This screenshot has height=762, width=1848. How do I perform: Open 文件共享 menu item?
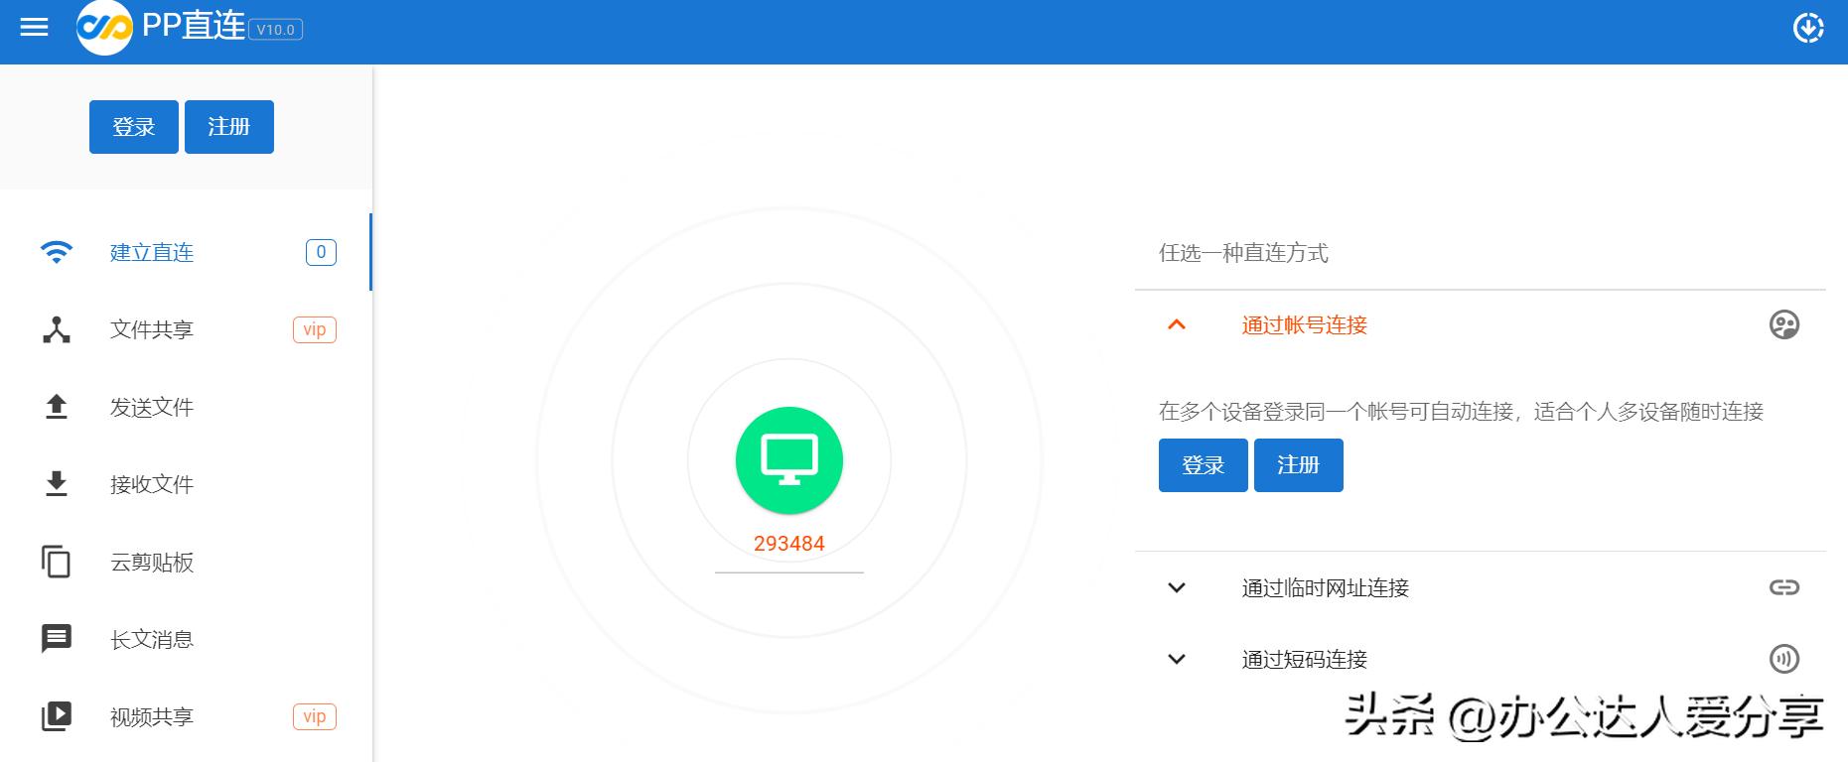click(x=186, y=329)
